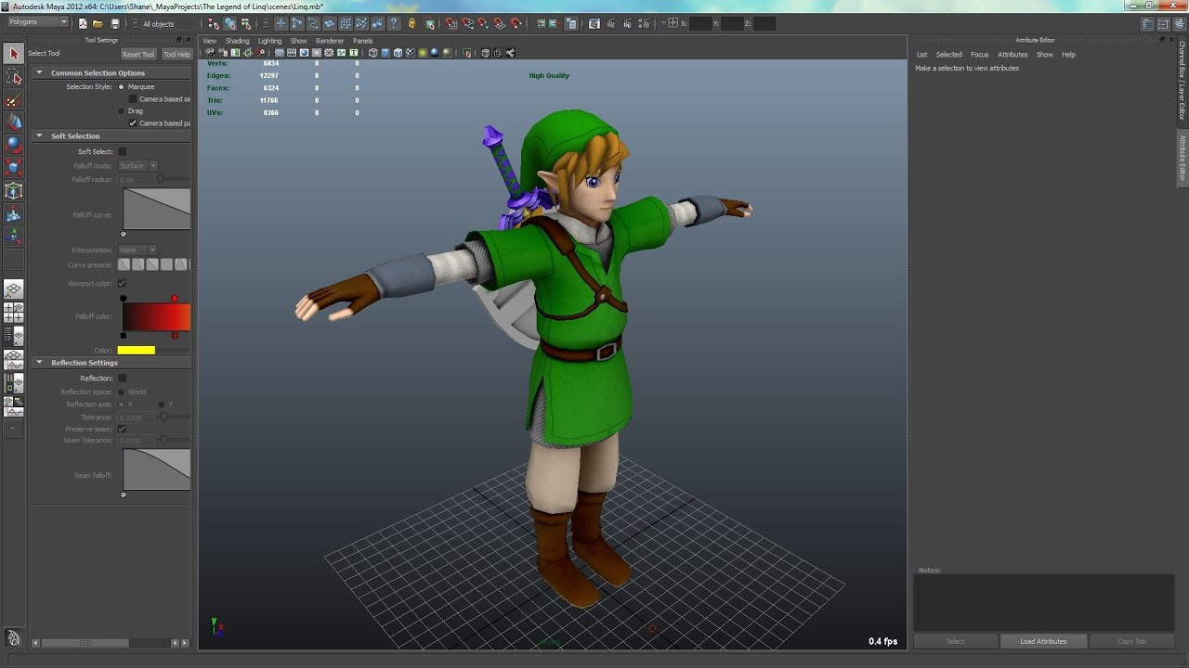Click the Tool Settings horizontal scrollbar
Viewport: 1189px width, 668px height.
110,643
